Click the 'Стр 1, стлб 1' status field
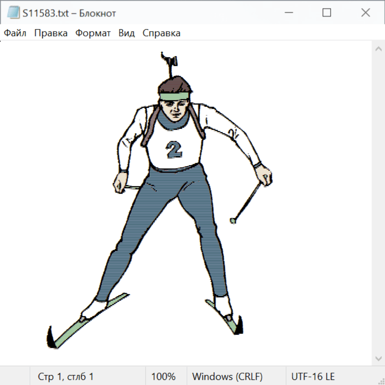The height and width of the screenshot is (385, 385). (x=66, y=377)
